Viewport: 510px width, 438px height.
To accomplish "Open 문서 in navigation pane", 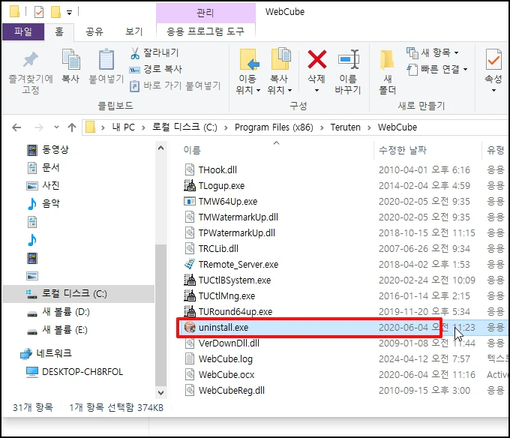I will click(x=43, y=168).
